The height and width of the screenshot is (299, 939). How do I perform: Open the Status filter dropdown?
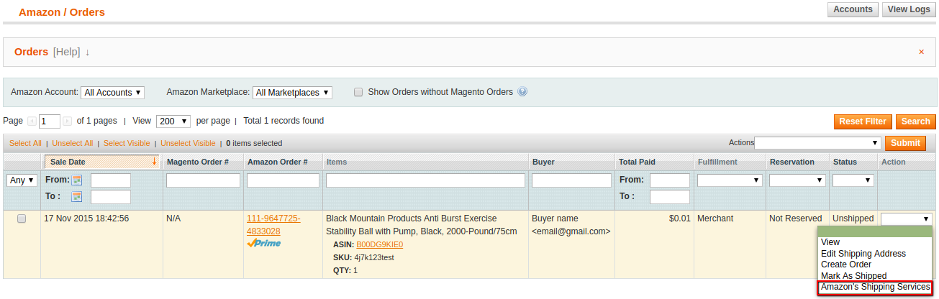[853, 180]
